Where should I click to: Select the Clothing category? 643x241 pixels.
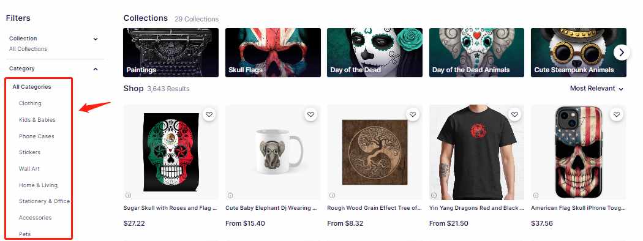[30, 103]
